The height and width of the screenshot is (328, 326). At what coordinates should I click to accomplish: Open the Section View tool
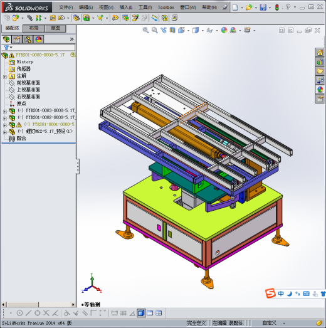172,30
